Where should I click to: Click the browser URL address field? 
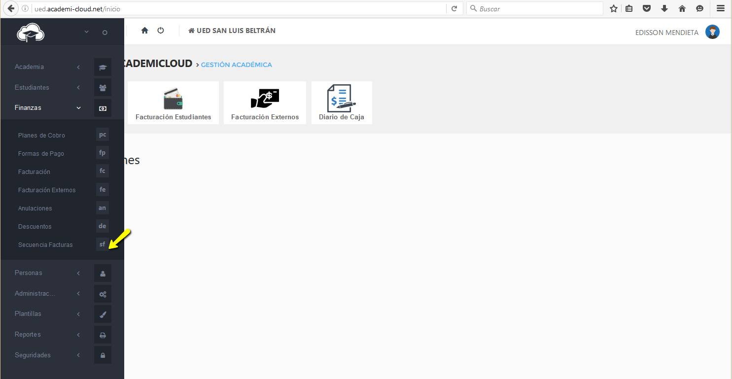239,8
